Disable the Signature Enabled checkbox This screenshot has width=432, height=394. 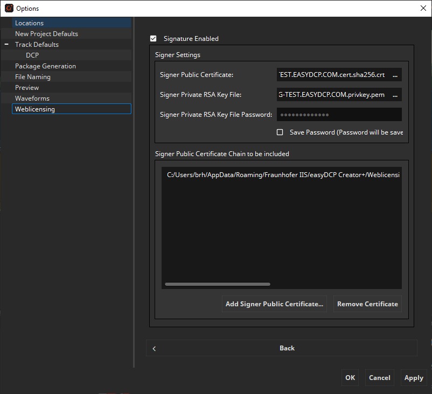click(x=154, y=39)
